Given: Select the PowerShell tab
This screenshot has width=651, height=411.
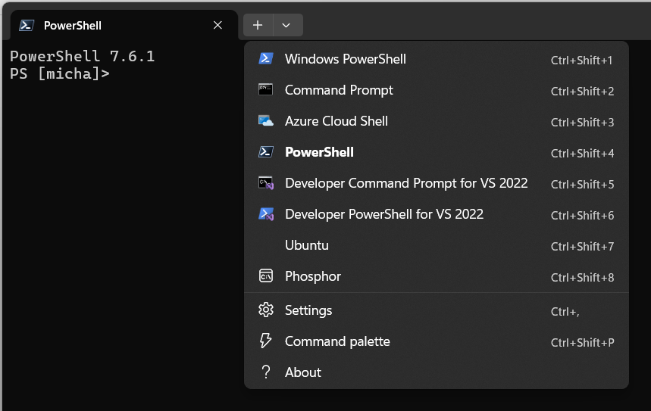Looking at the screenshot, I should click(x=124, y=25).
